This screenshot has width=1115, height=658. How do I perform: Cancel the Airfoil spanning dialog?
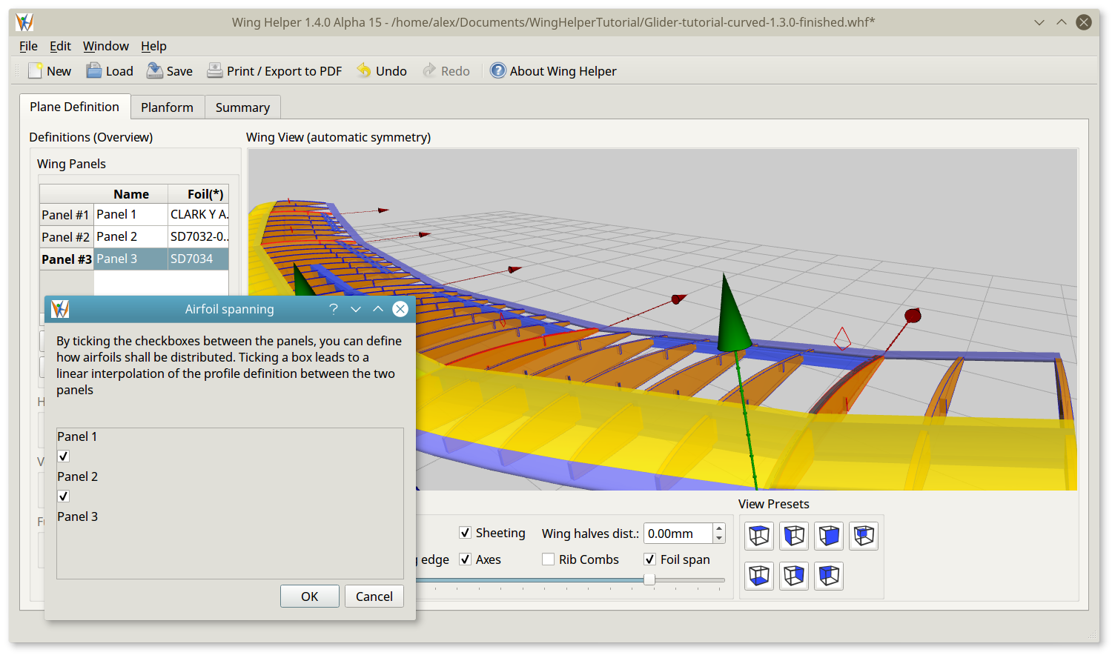coord(374,596)
